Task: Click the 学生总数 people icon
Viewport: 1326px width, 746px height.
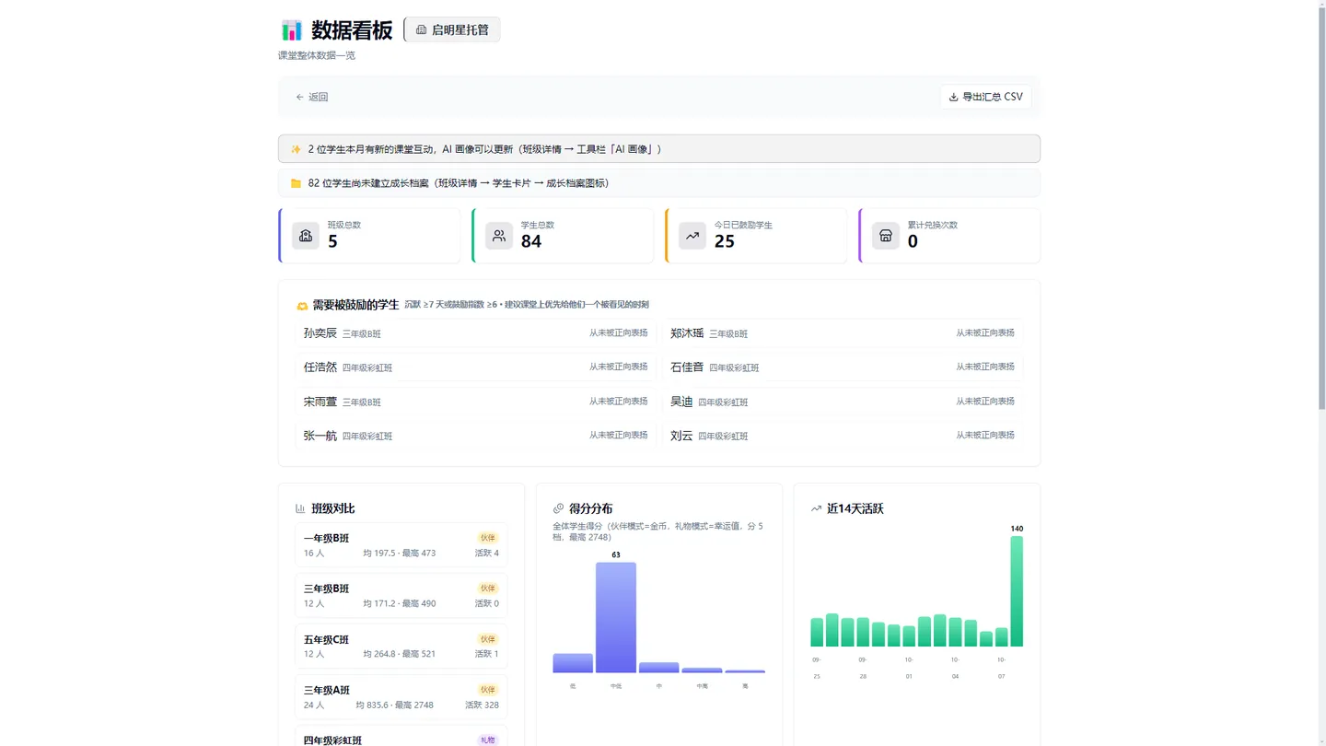Action: (499, 236)
